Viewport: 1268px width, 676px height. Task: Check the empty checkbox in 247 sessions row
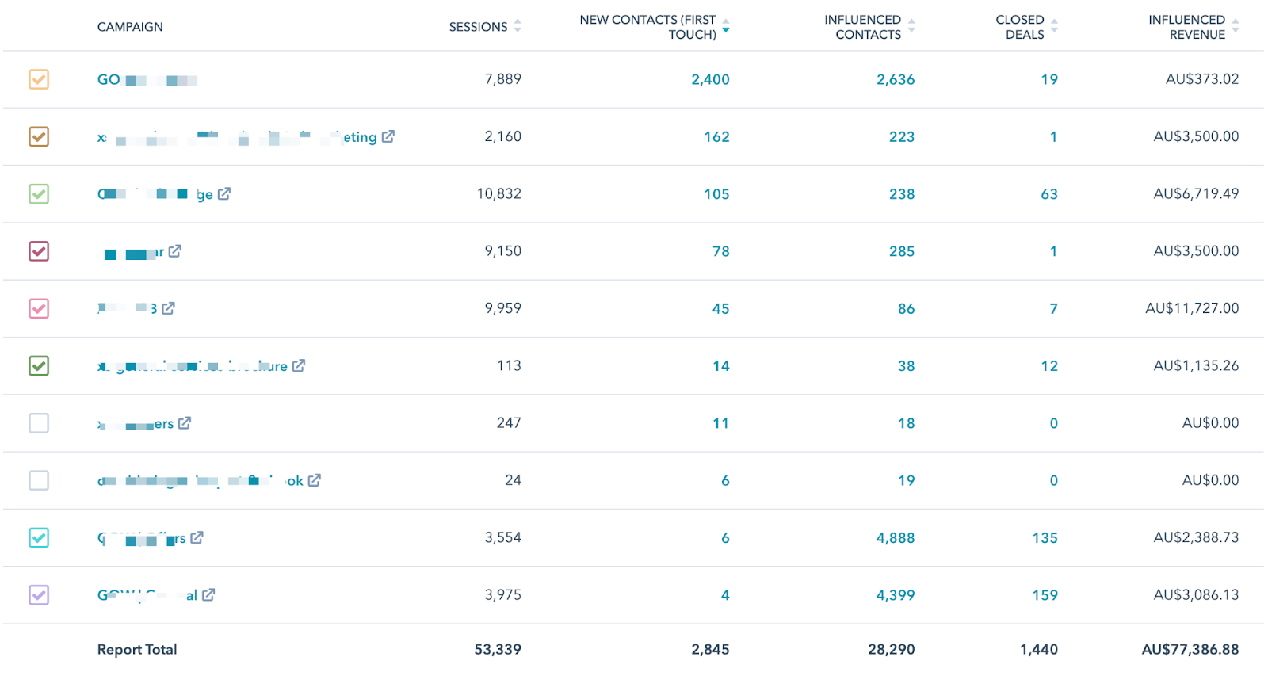[39, 423]
